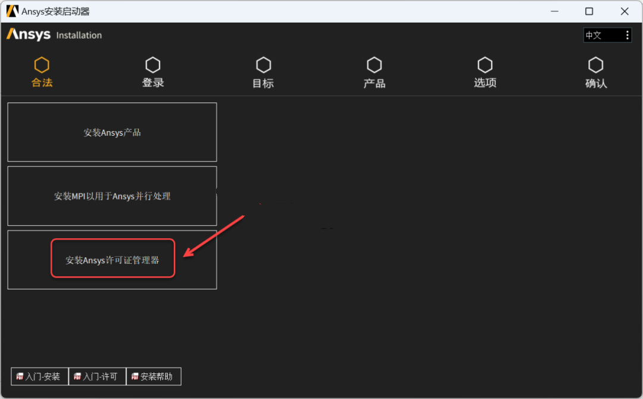Open the 入门-安装 PDF guide

[x=39, y=376]
